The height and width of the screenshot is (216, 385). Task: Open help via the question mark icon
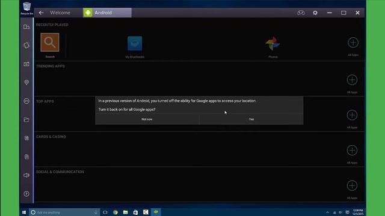[x=26, y=194]
